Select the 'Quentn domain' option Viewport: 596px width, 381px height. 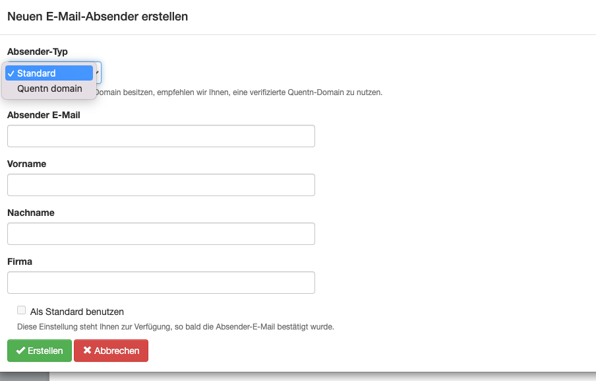click(x=49, y=88)
